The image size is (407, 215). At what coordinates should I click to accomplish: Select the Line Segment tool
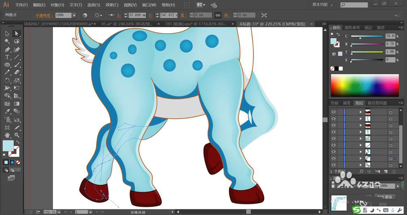point(17,57)
